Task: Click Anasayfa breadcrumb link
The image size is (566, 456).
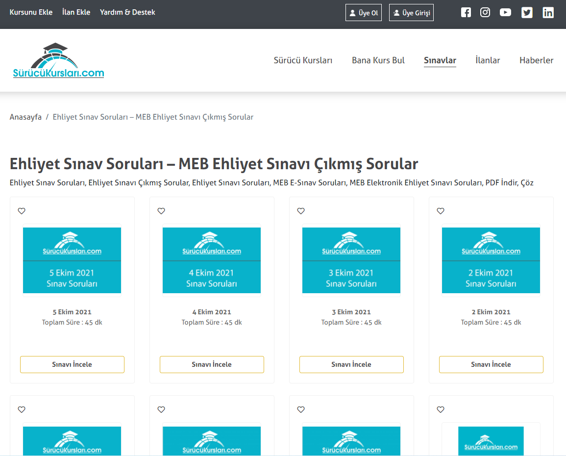Action: coord(25,117)
